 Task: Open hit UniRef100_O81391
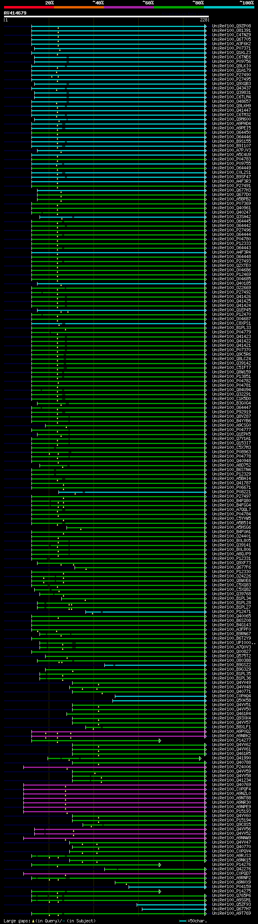231,31
